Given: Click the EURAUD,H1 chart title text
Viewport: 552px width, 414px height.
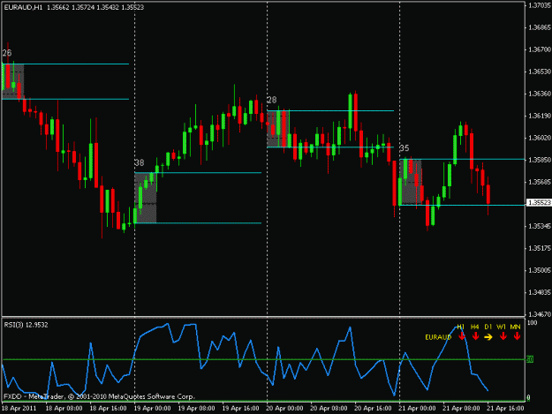Looking at the screenshot, I should 23,7.
